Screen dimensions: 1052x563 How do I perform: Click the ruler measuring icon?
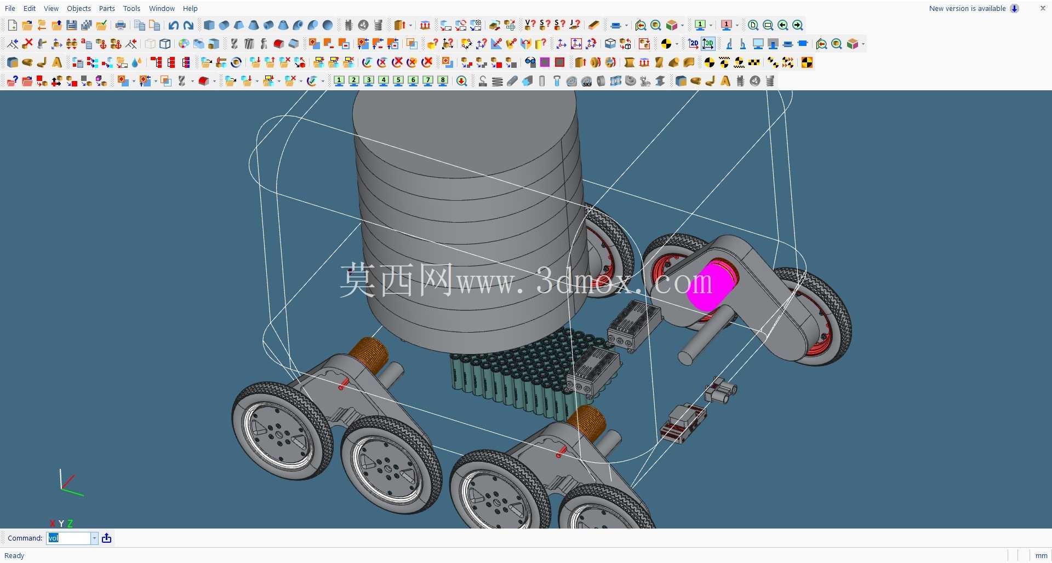tap(594, 25)
